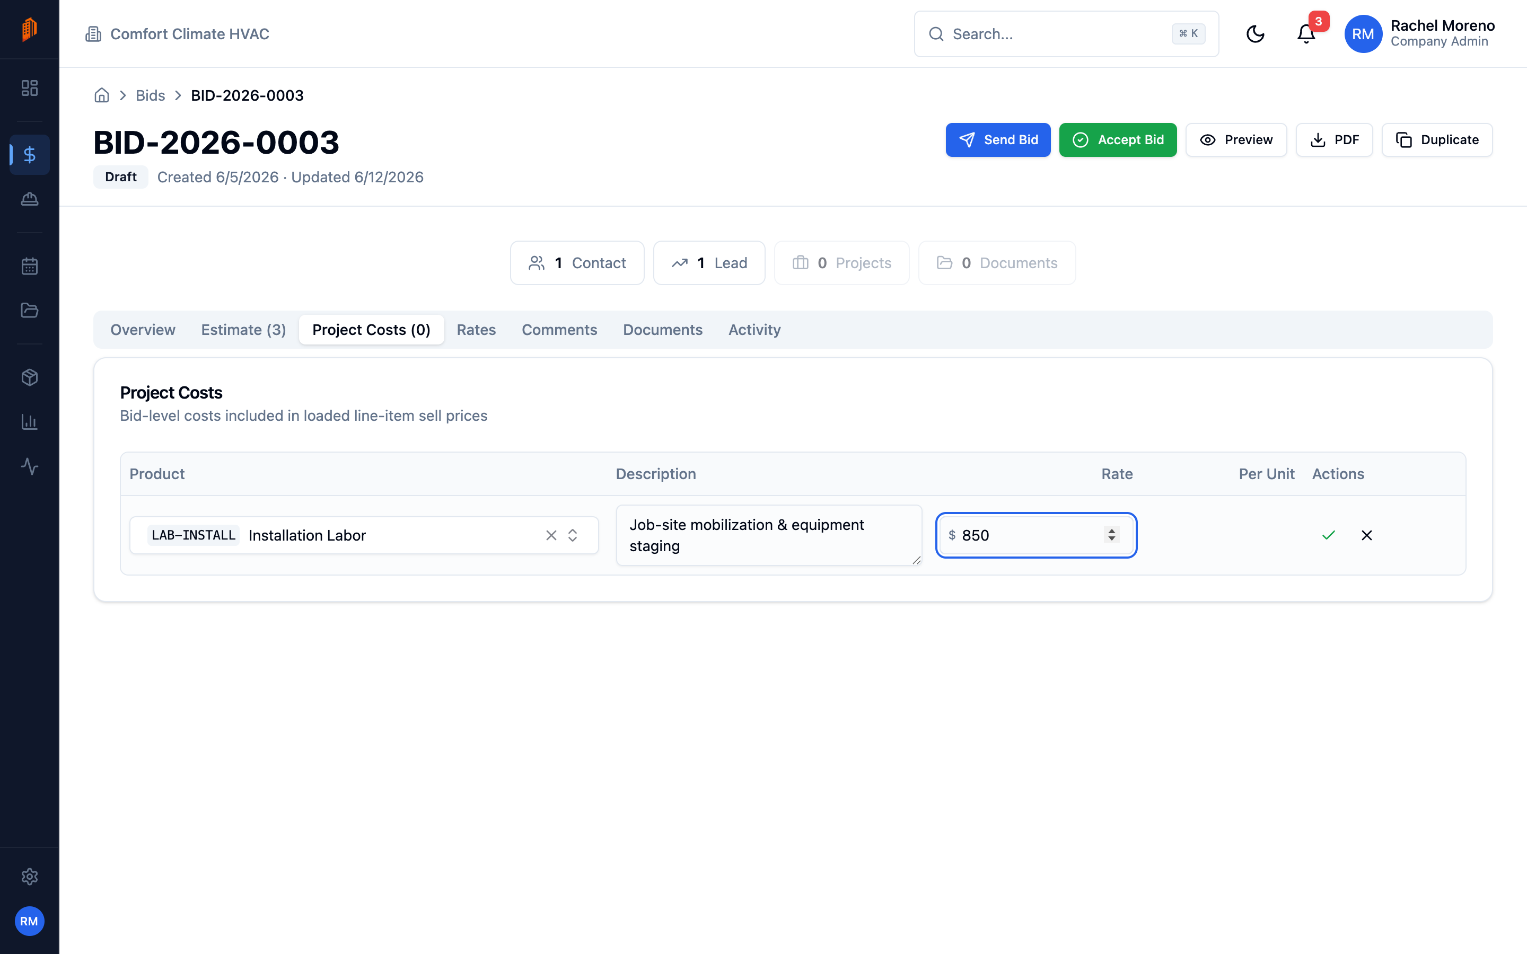Screen dimensions: 1527x954
Task: Click the search box
Action: click(1066, 34)
